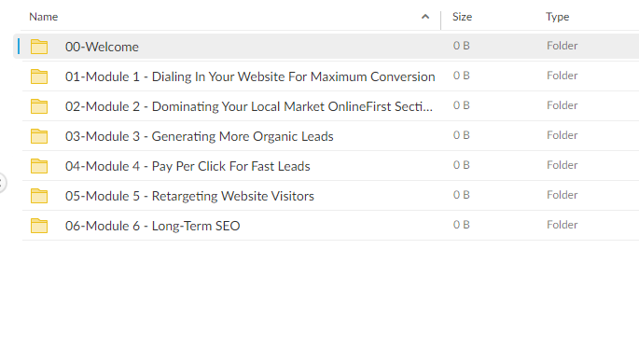Toggle sort order with the Name column arrow
This screenshot has height=346, width=639.
pyautogui.click(x=425, y=17)
